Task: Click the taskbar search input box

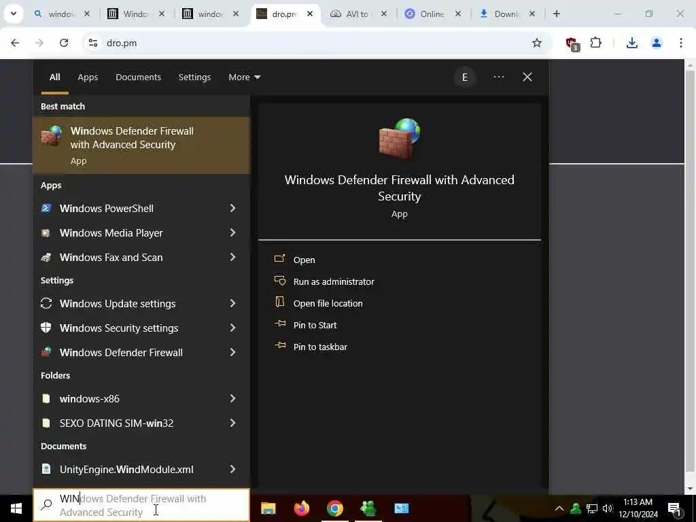Action: pyautogui.click(x=141, y=505)
